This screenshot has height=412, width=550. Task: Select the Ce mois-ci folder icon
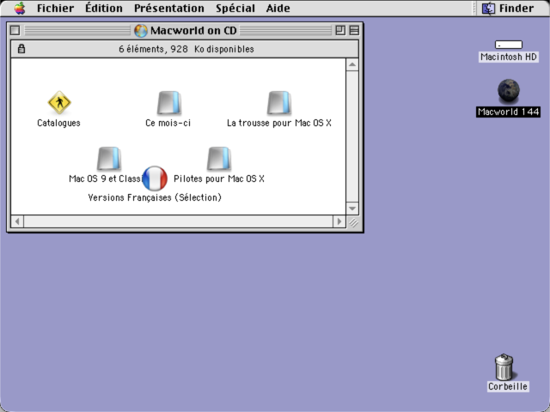169,103
